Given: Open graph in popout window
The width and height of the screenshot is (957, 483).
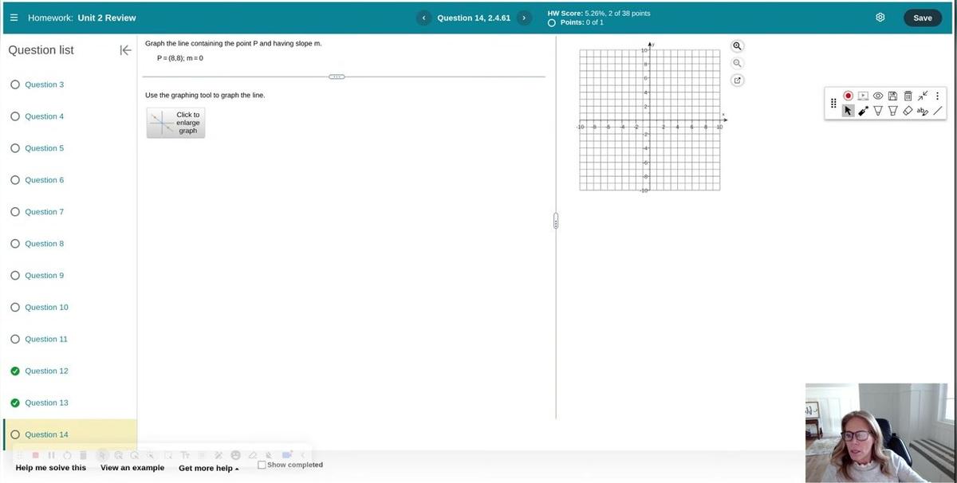Looking at the screenshot, I should coord(737,80).
